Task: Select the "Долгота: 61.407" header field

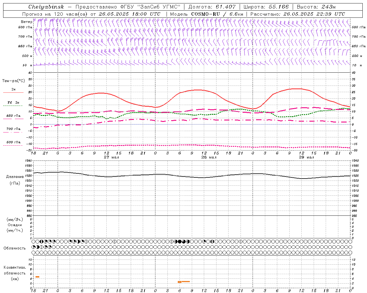Action: pos(212,7)
